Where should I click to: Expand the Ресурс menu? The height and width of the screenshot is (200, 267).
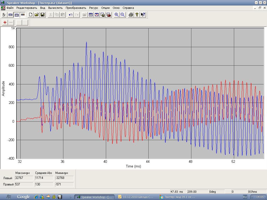click(x=94, y=8)
